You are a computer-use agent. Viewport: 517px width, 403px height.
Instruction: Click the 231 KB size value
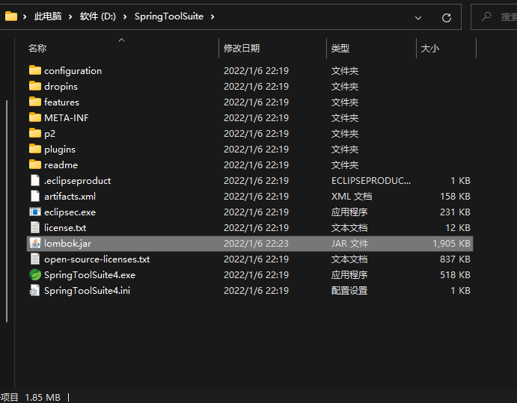[x=455, y=212]
